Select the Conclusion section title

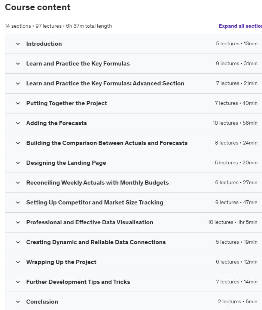coord(42,301)
